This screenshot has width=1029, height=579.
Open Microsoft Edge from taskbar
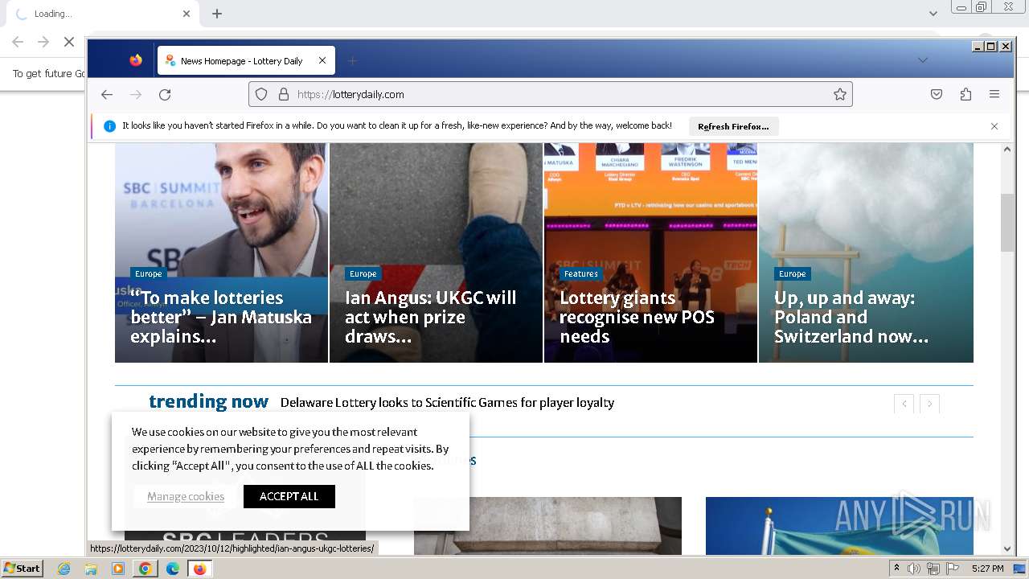click(x=172, y=569)
